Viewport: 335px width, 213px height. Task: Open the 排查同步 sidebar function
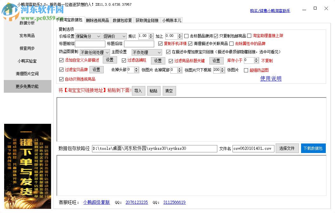point(28,48)
